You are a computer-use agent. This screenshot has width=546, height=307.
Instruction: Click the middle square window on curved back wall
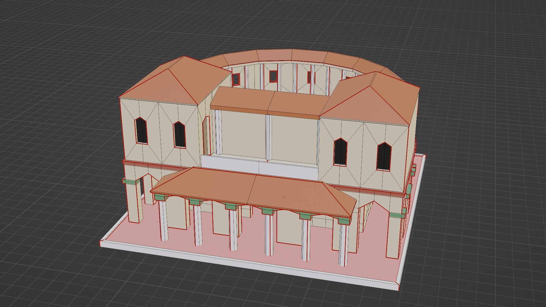(273, 76)
